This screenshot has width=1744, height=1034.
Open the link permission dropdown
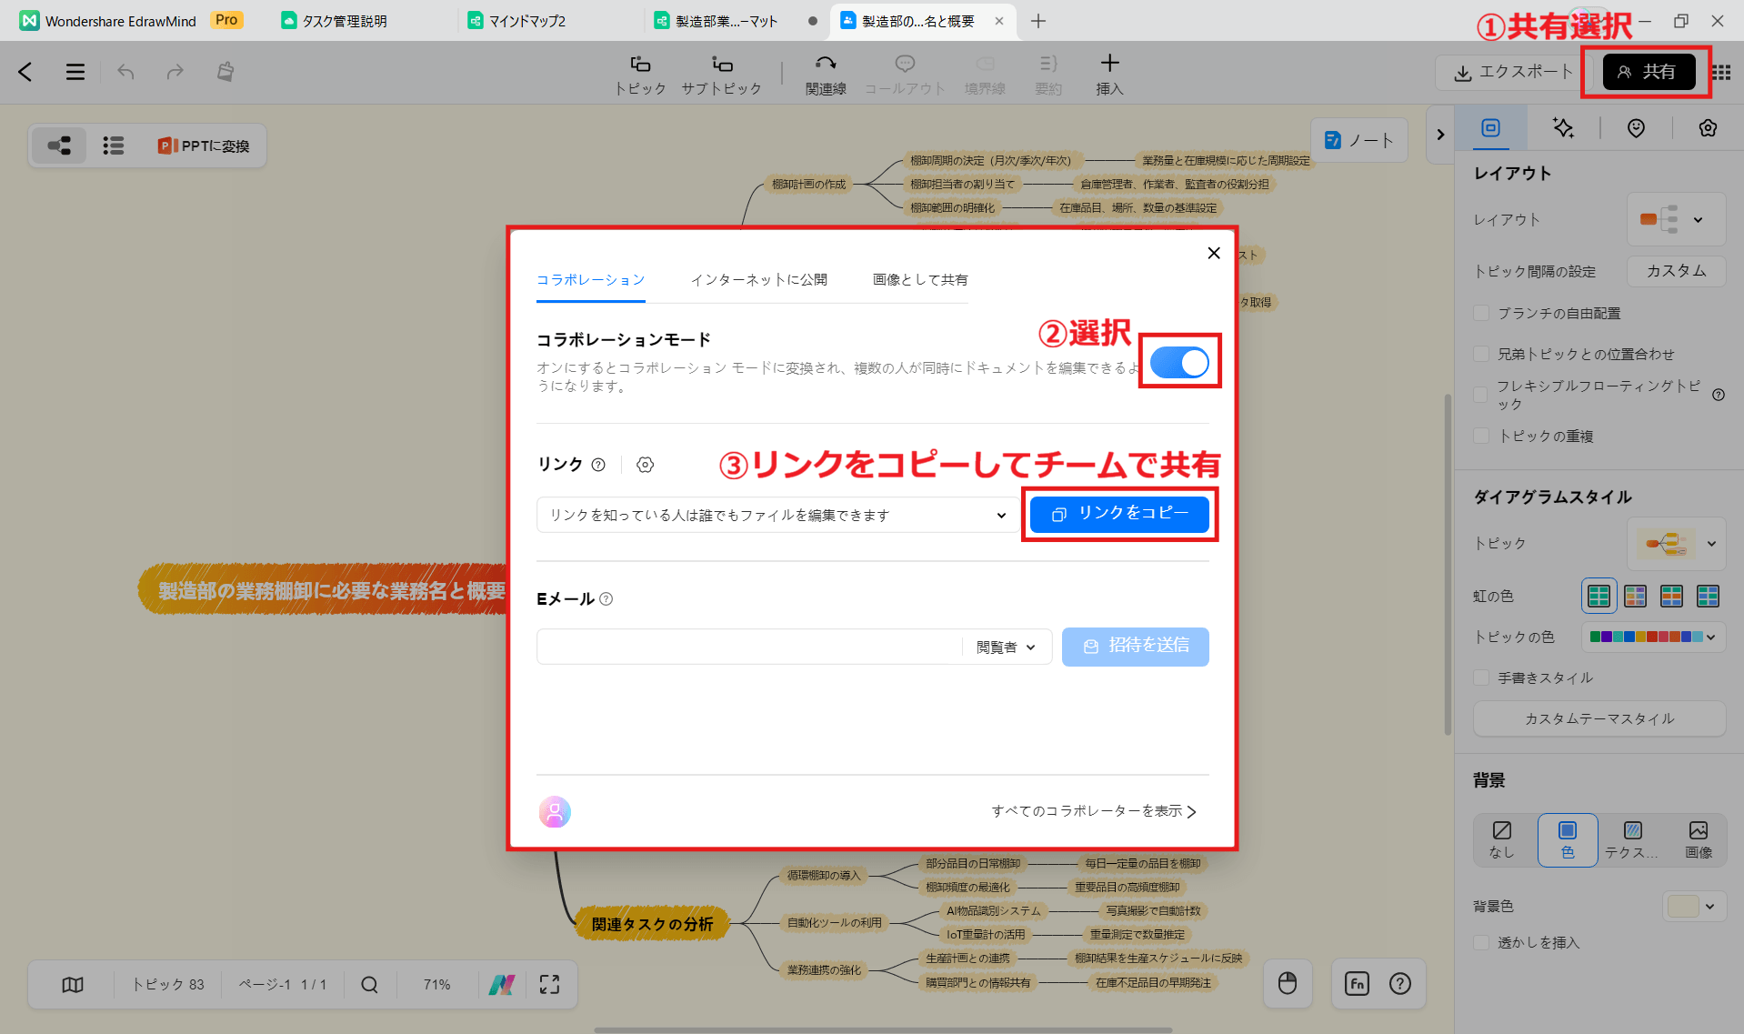(777, 515)
